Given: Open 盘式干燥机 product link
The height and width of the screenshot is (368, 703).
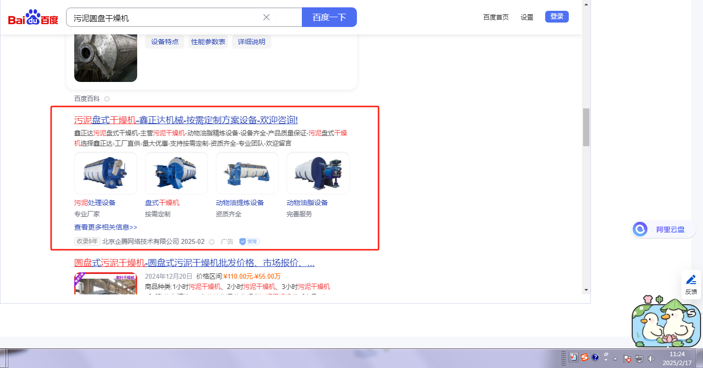Looking at the screenshot, I should click(x=162, y=203).
